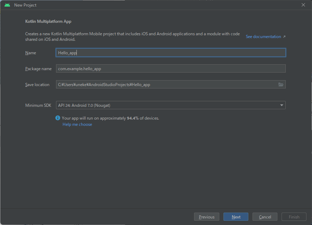Open the See documentation link
The image size is (312, 225).
pos(263,37)
